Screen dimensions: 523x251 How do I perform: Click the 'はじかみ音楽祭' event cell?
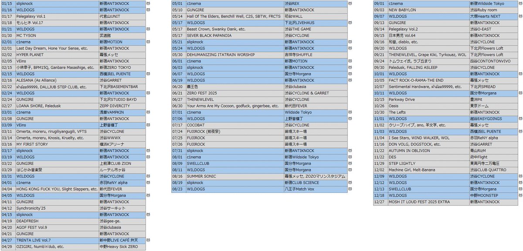pos(57,170)
